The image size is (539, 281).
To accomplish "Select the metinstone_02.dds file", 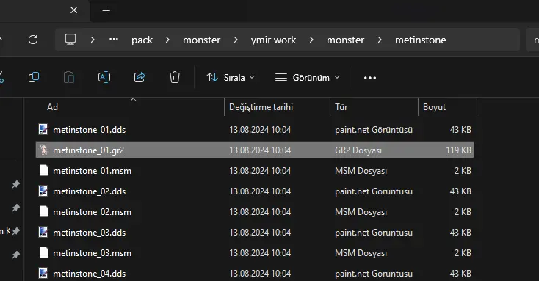I will pos(255,191).
